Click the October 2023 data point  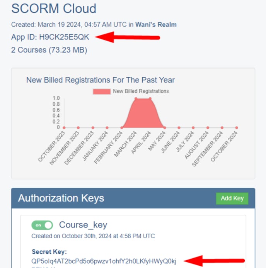click(64, 128)
